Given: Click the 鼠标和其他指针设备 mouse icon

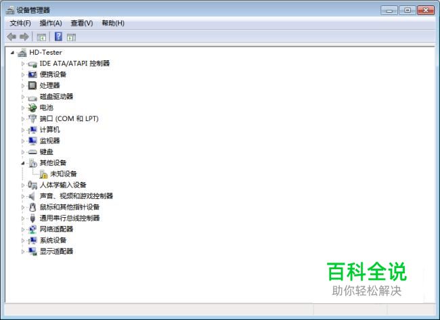Looking at the screenshot, I should coord(32,207).
